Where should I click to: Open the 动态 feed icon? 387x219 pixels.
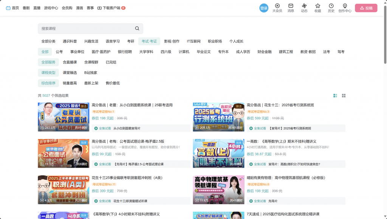click(x=304, y=6)
